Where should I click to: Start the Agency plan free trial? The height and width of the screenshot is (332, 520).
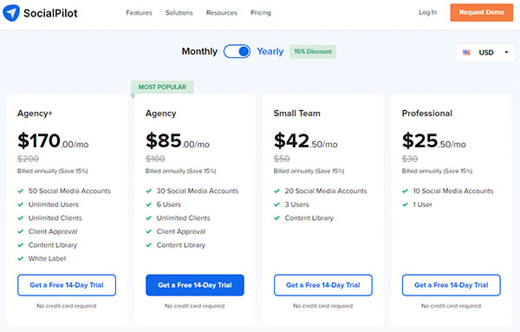[195, 285]
